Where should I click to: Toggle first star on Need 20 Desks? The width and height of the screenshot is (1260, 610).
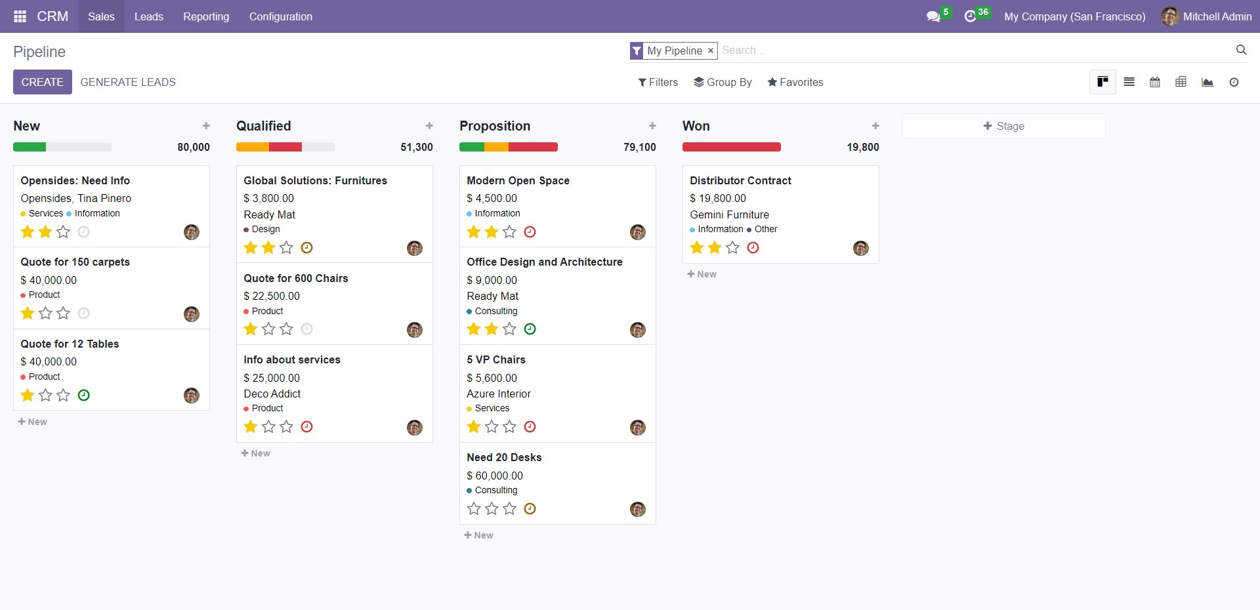[x=474, y=508]
